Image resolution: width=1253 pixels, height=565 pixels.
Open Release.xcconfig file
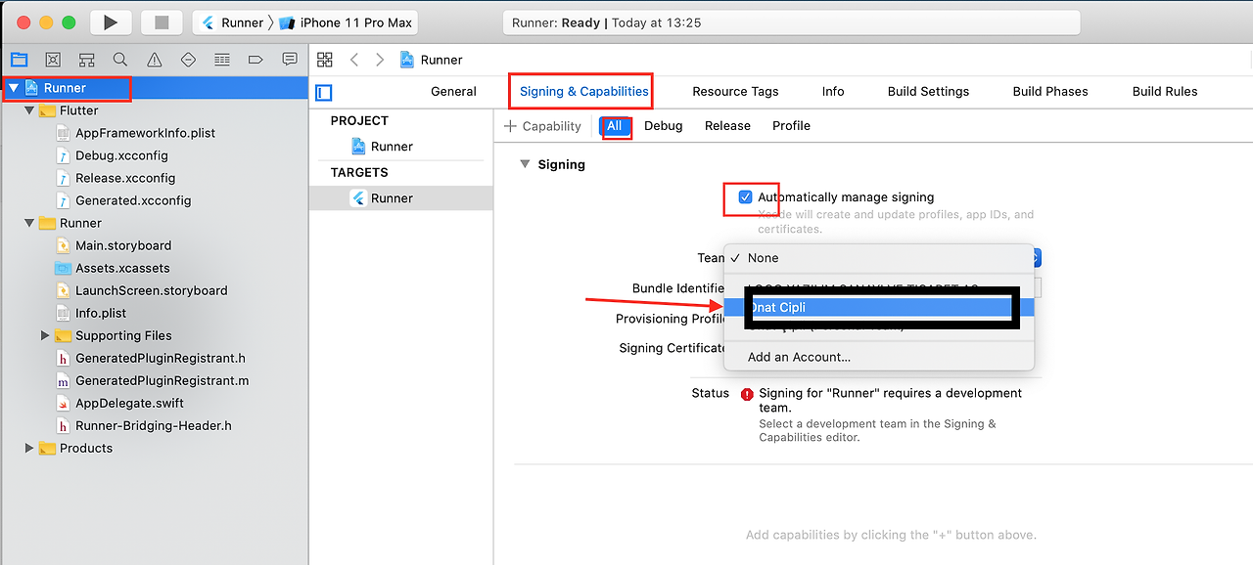[116, 178]
